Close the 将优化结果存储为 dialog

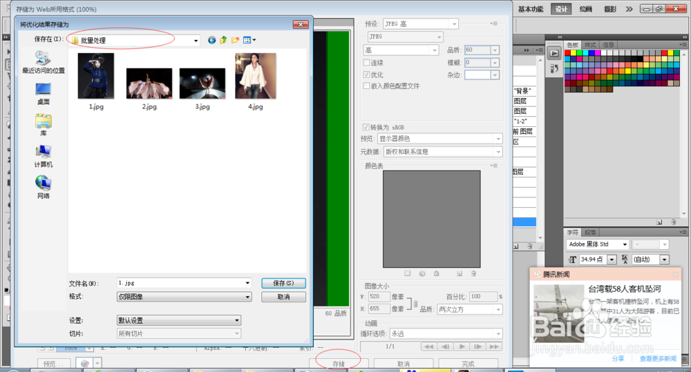point(301,25)
